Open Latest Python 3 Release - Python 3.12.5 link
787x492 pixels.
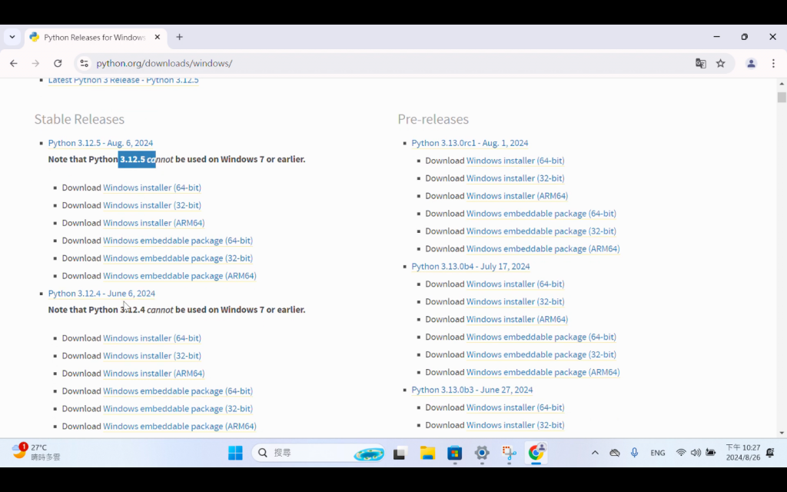coord(124,80)
